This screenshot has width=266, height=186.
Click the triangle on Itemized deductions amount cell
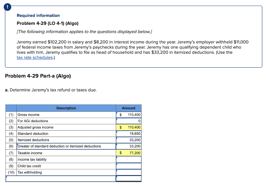117,138
